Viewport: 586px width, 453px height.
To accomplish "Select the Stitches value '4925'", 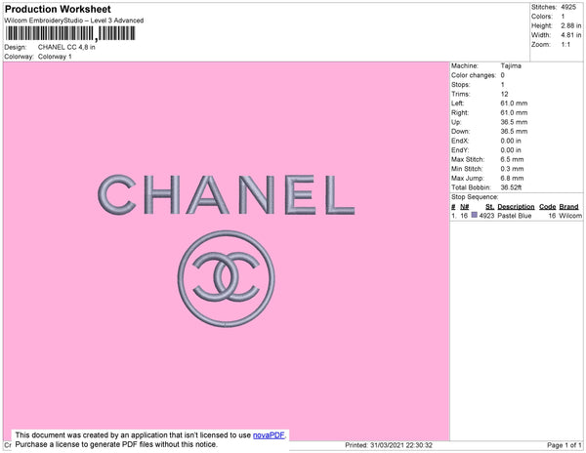I will coord(568,7).
